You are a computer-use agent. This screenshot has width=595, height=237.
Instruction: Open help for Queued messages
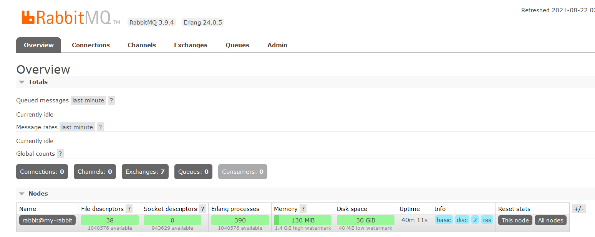111,100
